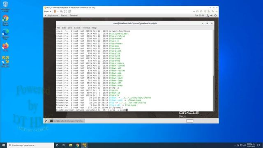
Task: Expand the power options arrow beside pause
Action: (58, 12)
